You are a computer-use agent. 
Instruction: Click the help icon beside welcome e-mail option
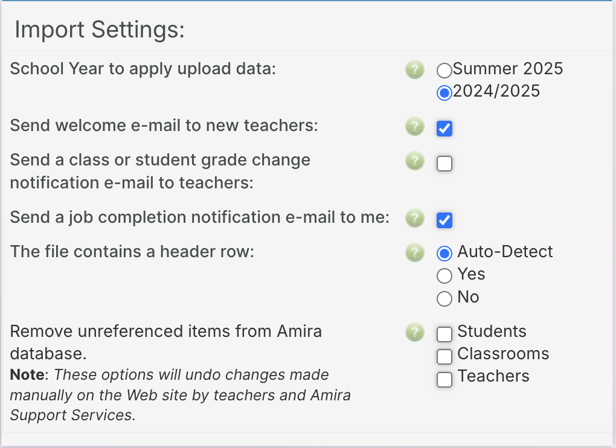[x=415, y=127]
